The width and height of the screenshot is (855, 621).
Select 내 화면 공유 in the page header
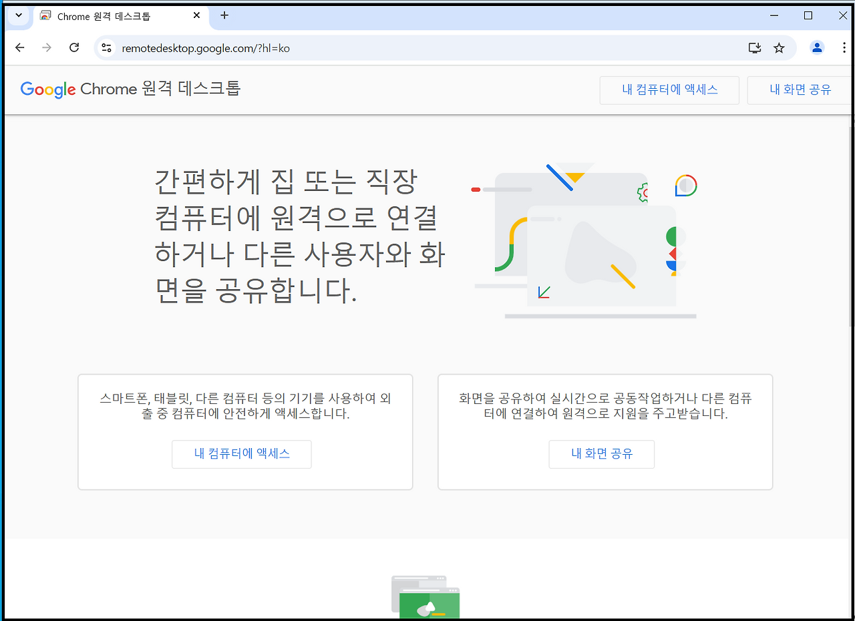(x=800, y=90)
